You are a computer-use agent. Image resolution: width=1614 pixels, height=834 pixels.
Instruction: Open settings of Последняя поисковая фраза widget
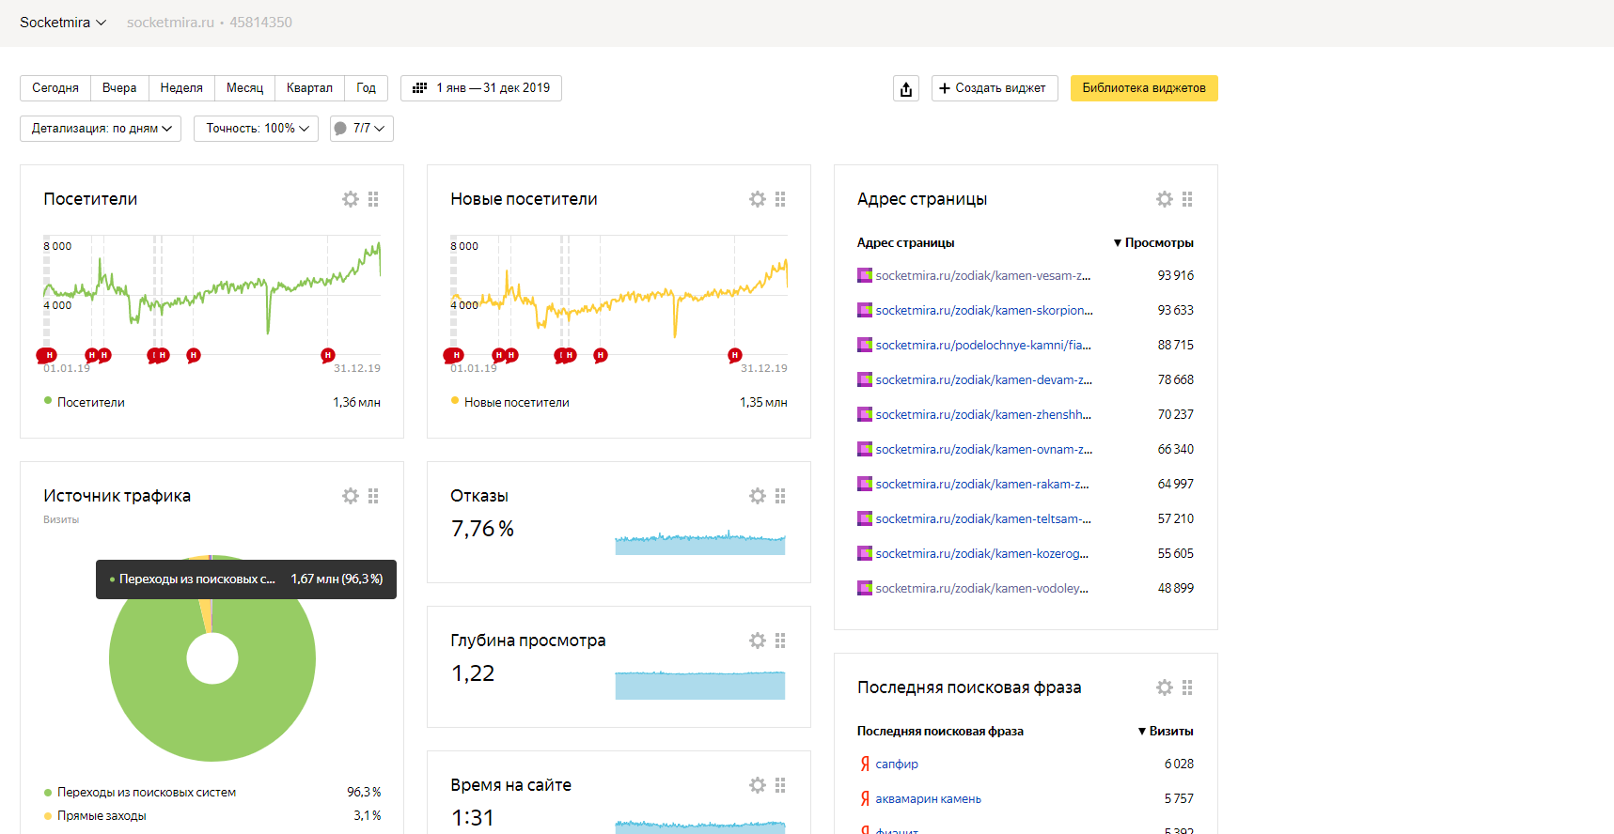(x=1165, y=687)
